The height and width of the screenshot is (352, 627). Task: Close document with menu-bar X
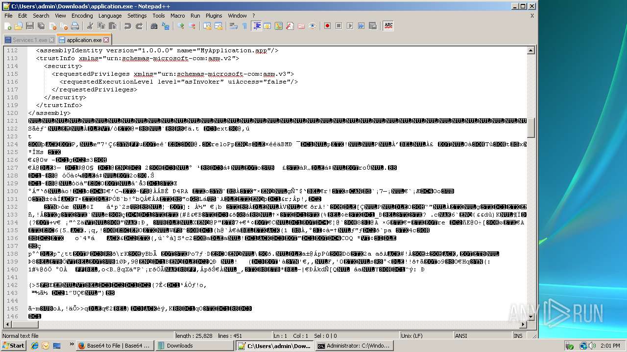pos(532,16)
